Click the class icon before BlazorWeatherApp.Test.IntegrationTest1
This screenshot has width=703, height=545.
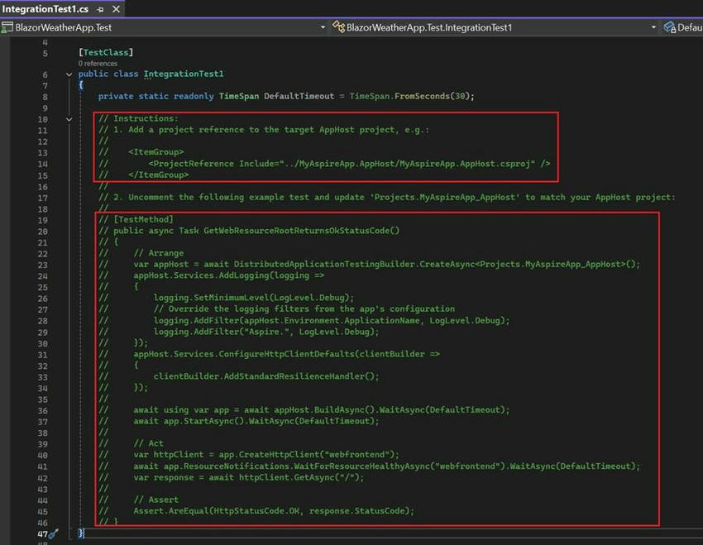pos(338,27)
